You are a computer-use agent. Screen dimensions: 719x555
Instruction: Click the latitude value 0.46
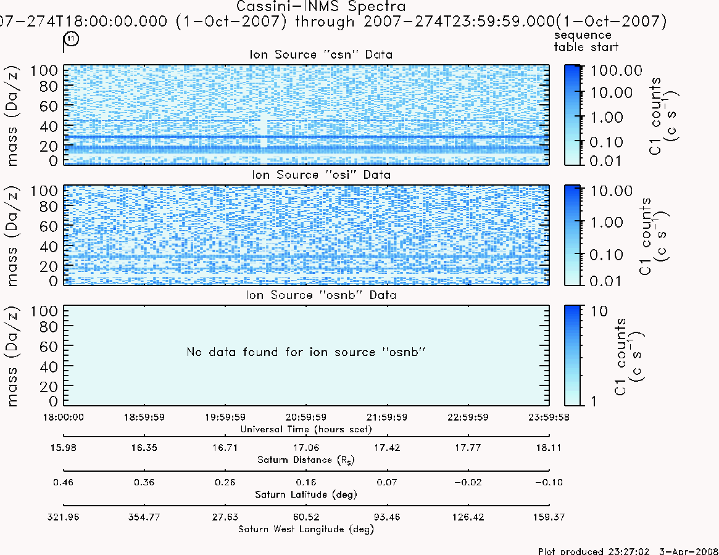tap(64, 482)
